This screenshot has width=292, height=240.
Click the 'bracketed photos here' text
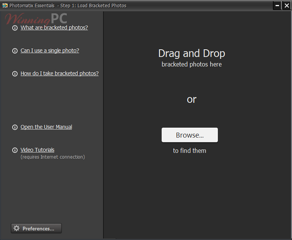tap(191, 64)
